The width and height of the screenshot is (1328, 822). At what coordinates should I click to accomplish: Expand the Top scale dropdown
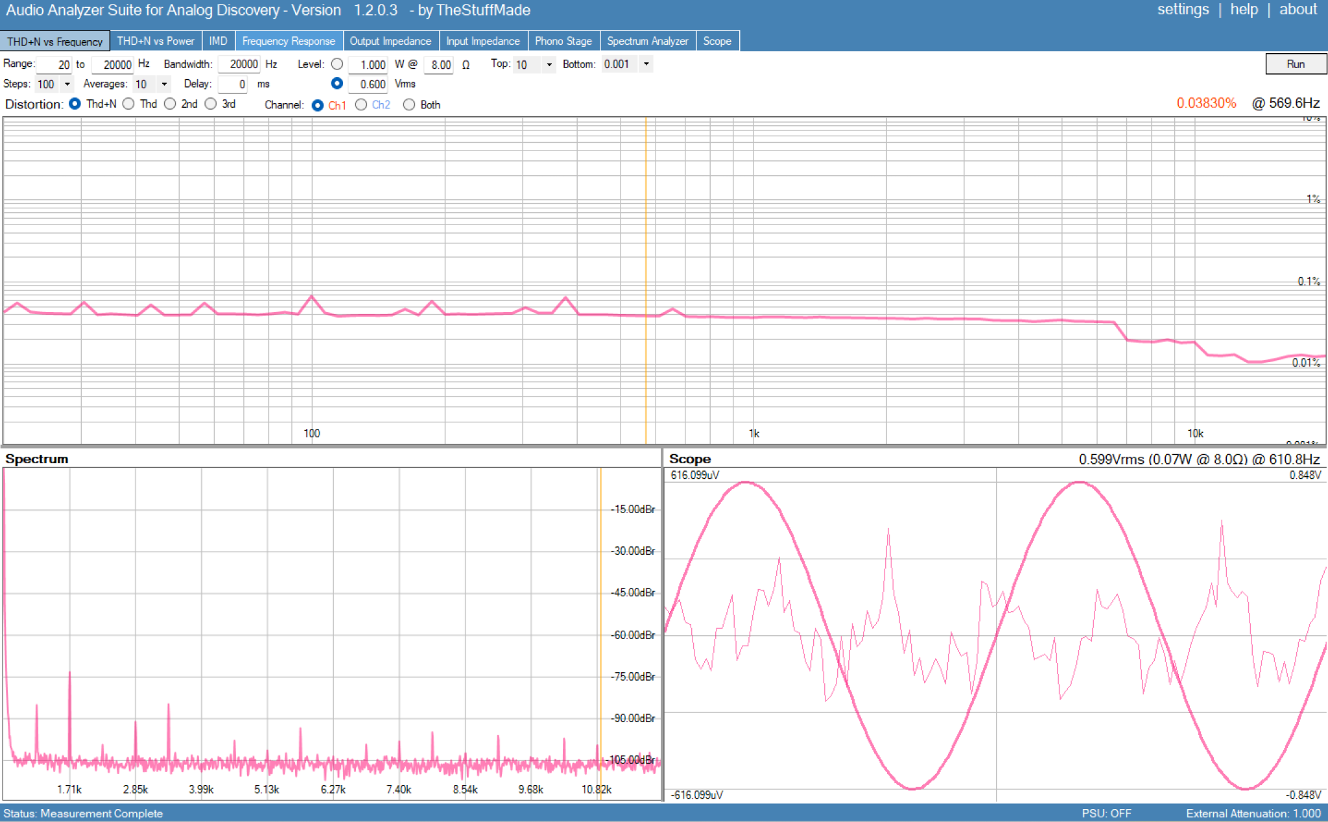click(549, 65)
